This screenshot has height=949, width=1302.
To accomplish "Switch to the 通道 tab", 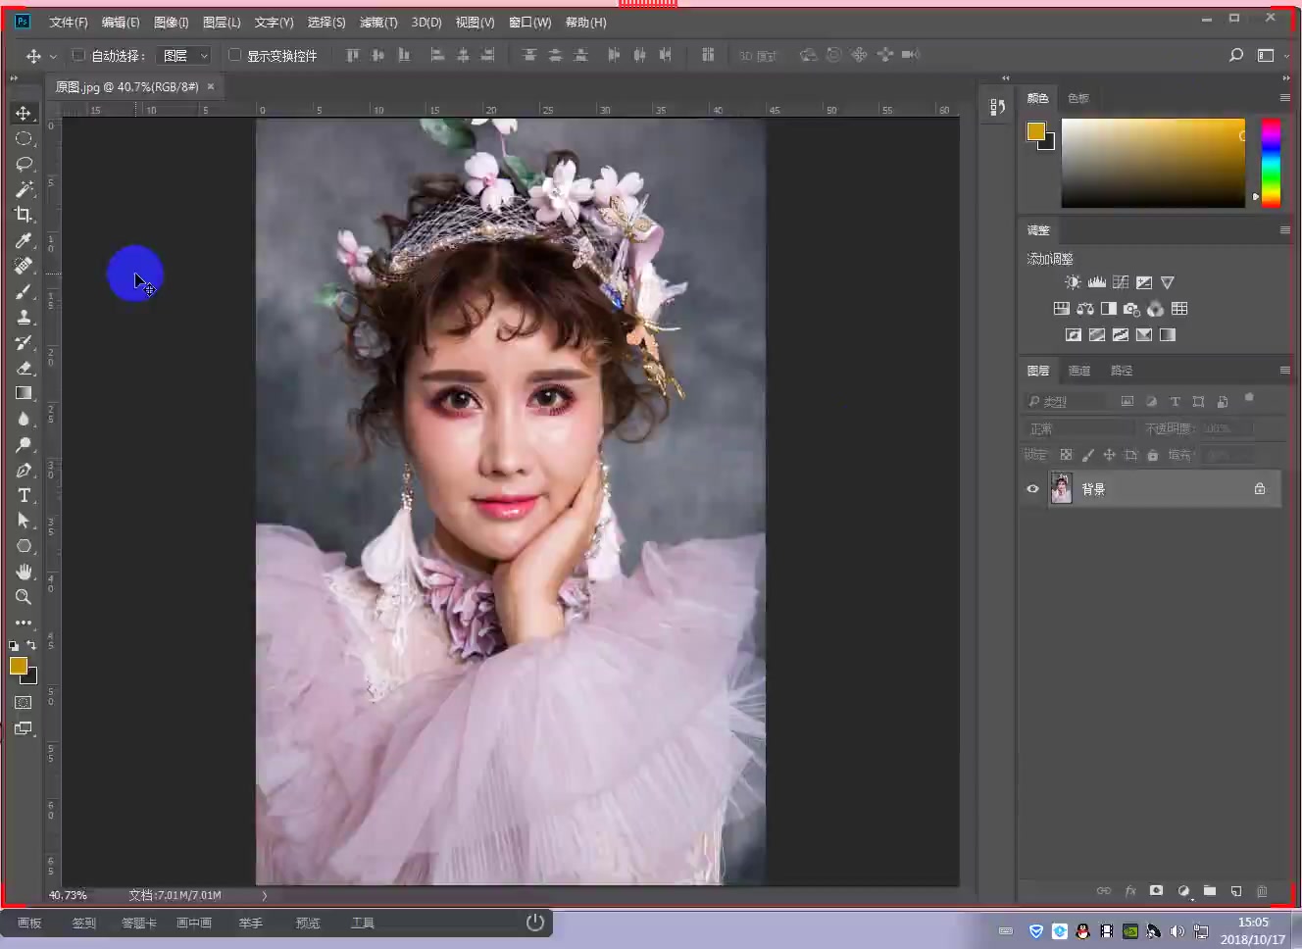I will [x=1078, y=371].
